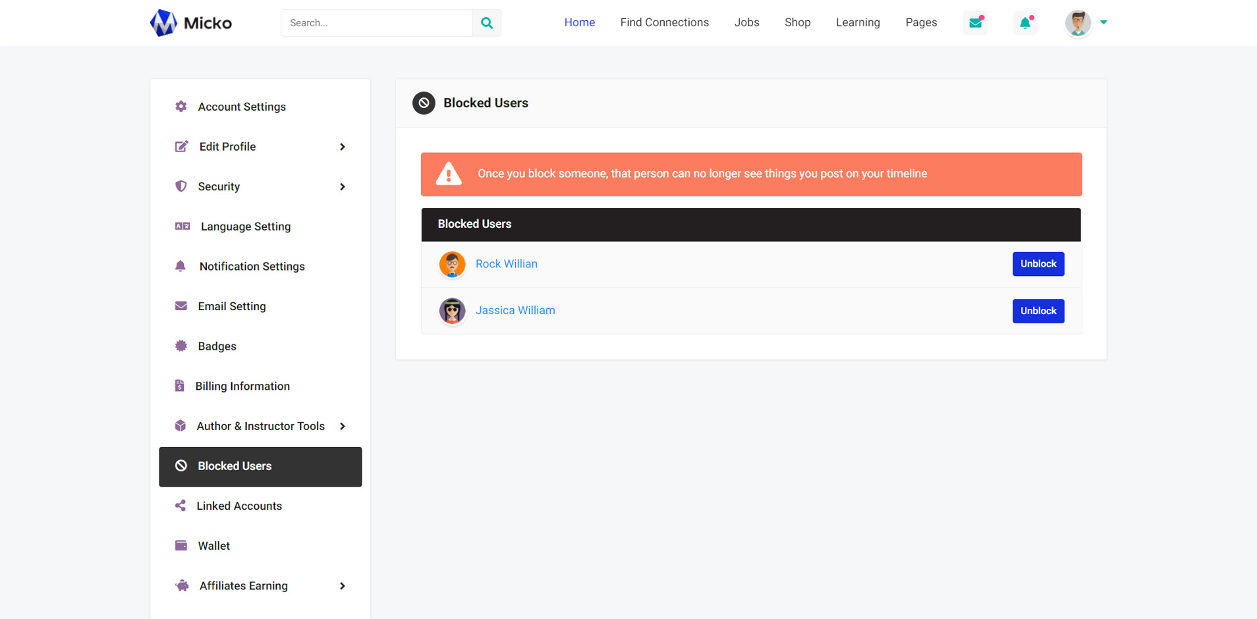Click the Micko logo
This screenshot has width=1257, height=619.
(x=190, y=23)
